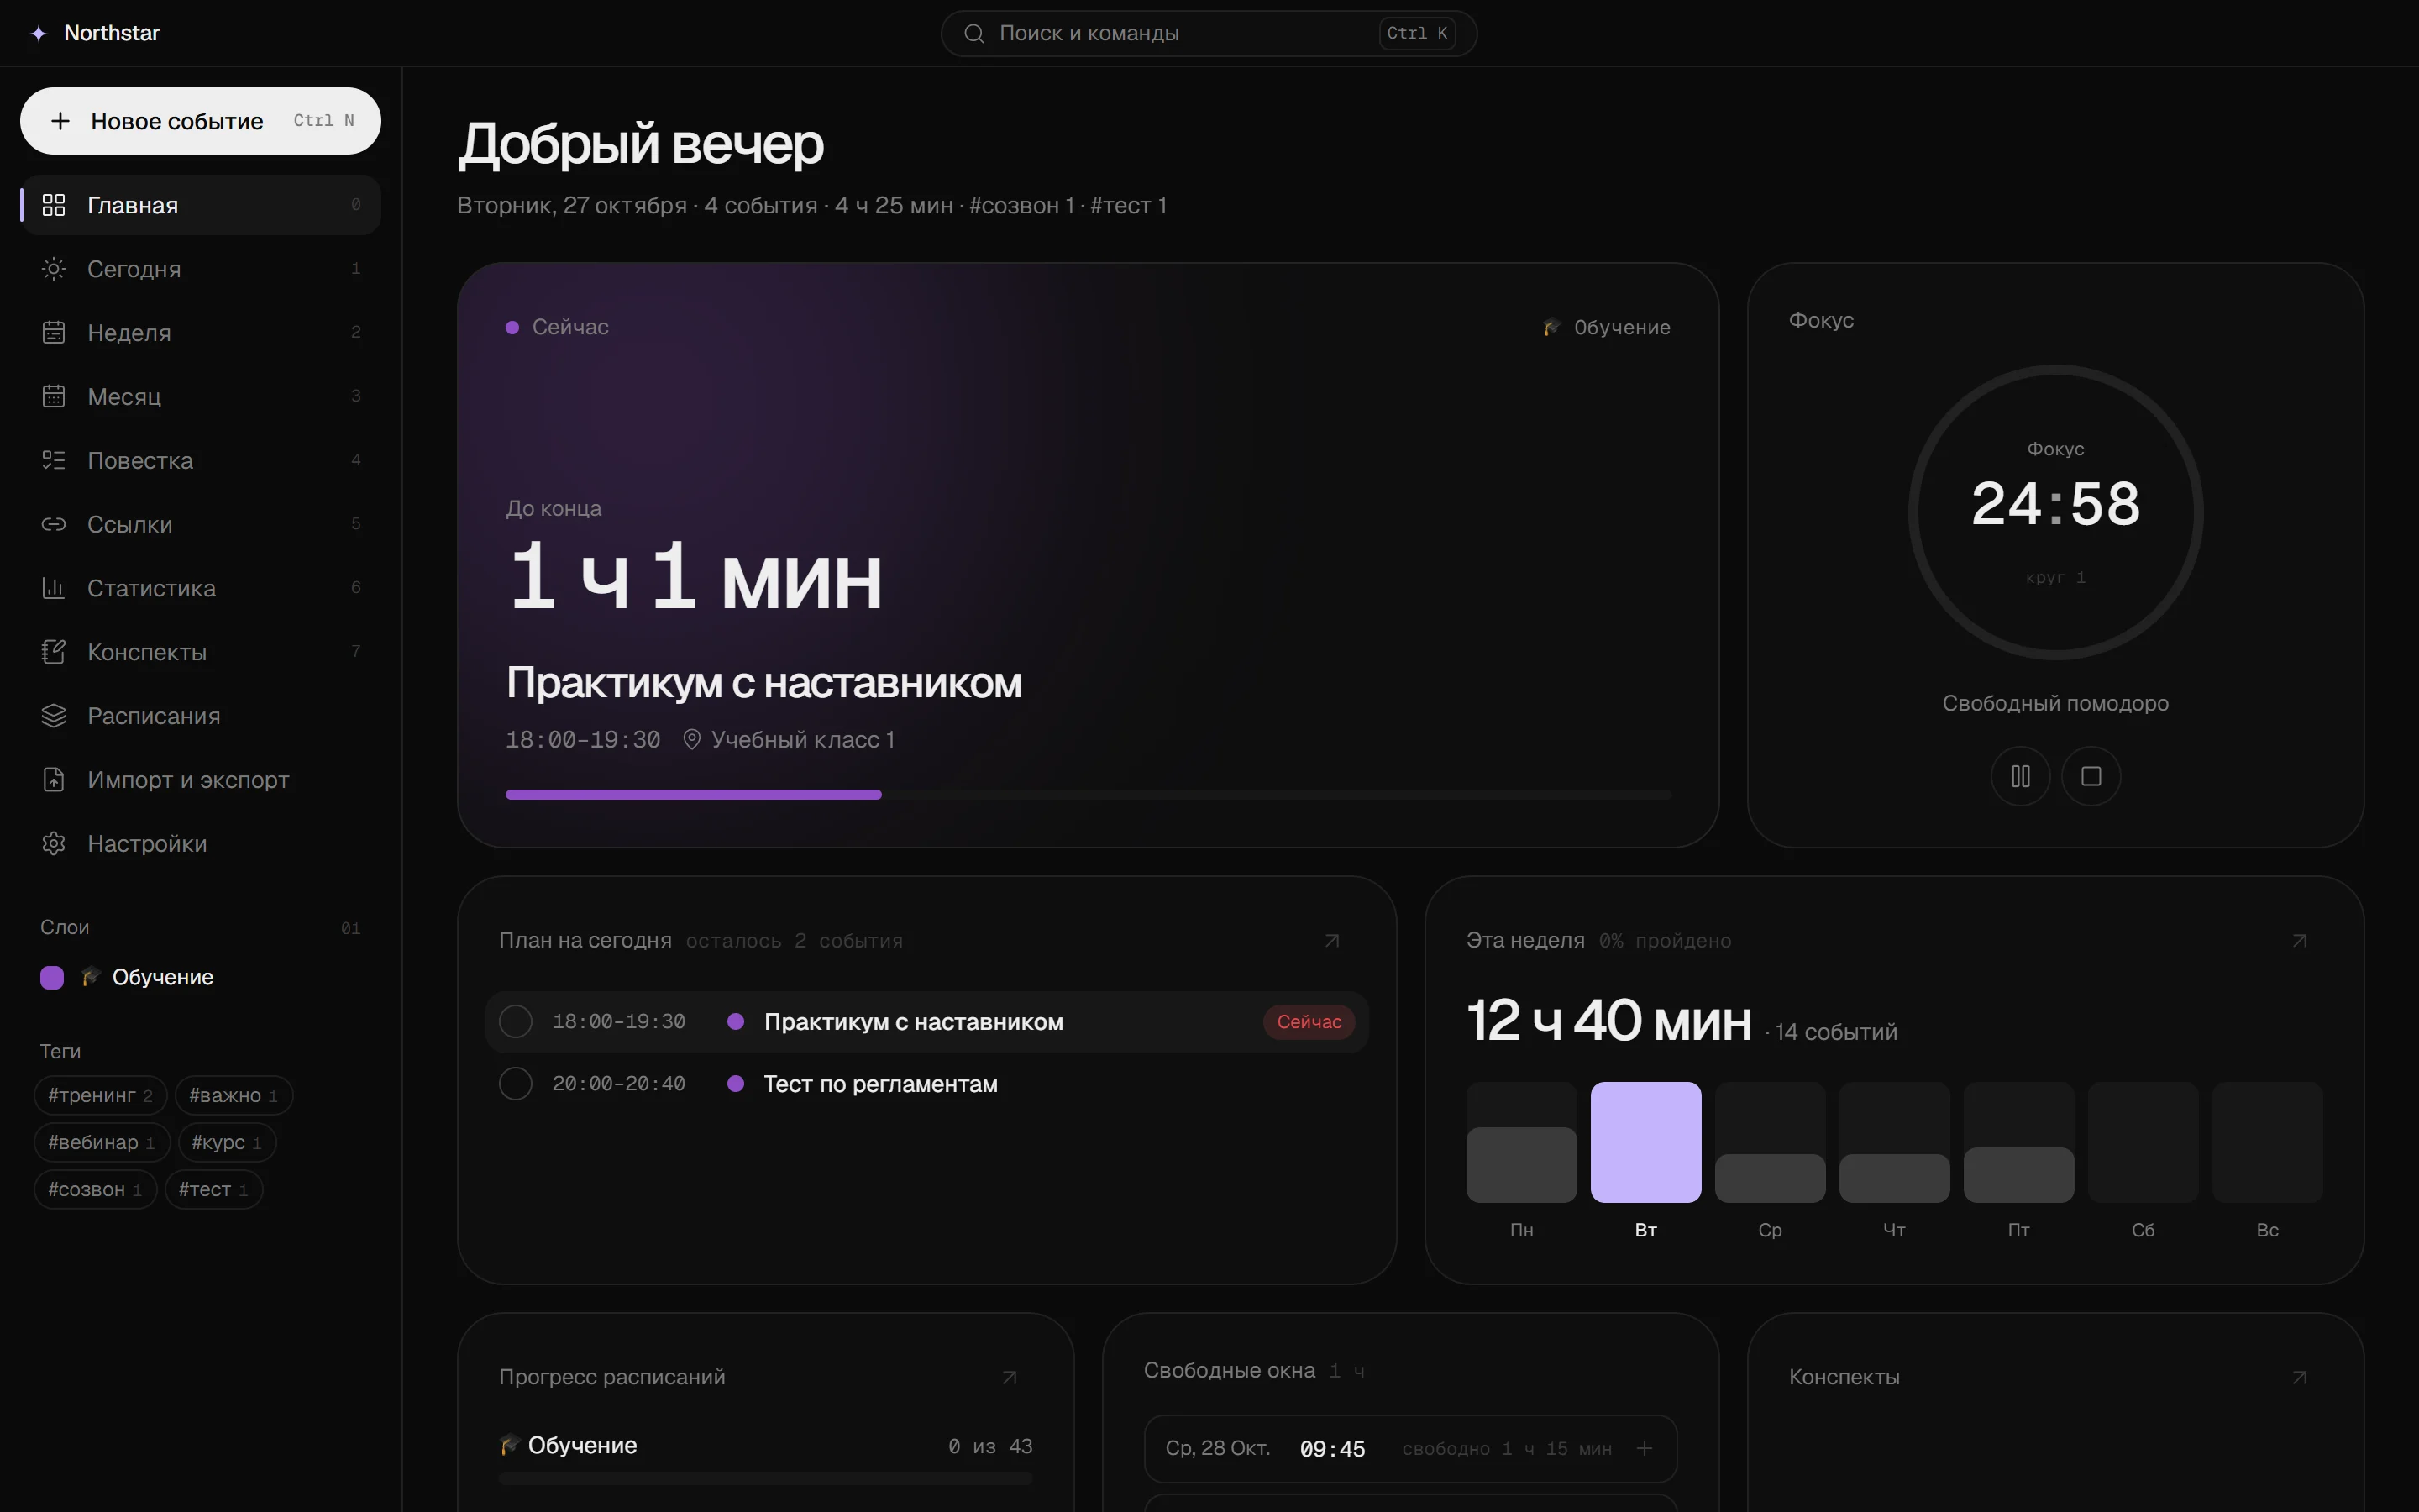
Task: Click the Обучение schedule progress bar
Action: coord(764,1478)
